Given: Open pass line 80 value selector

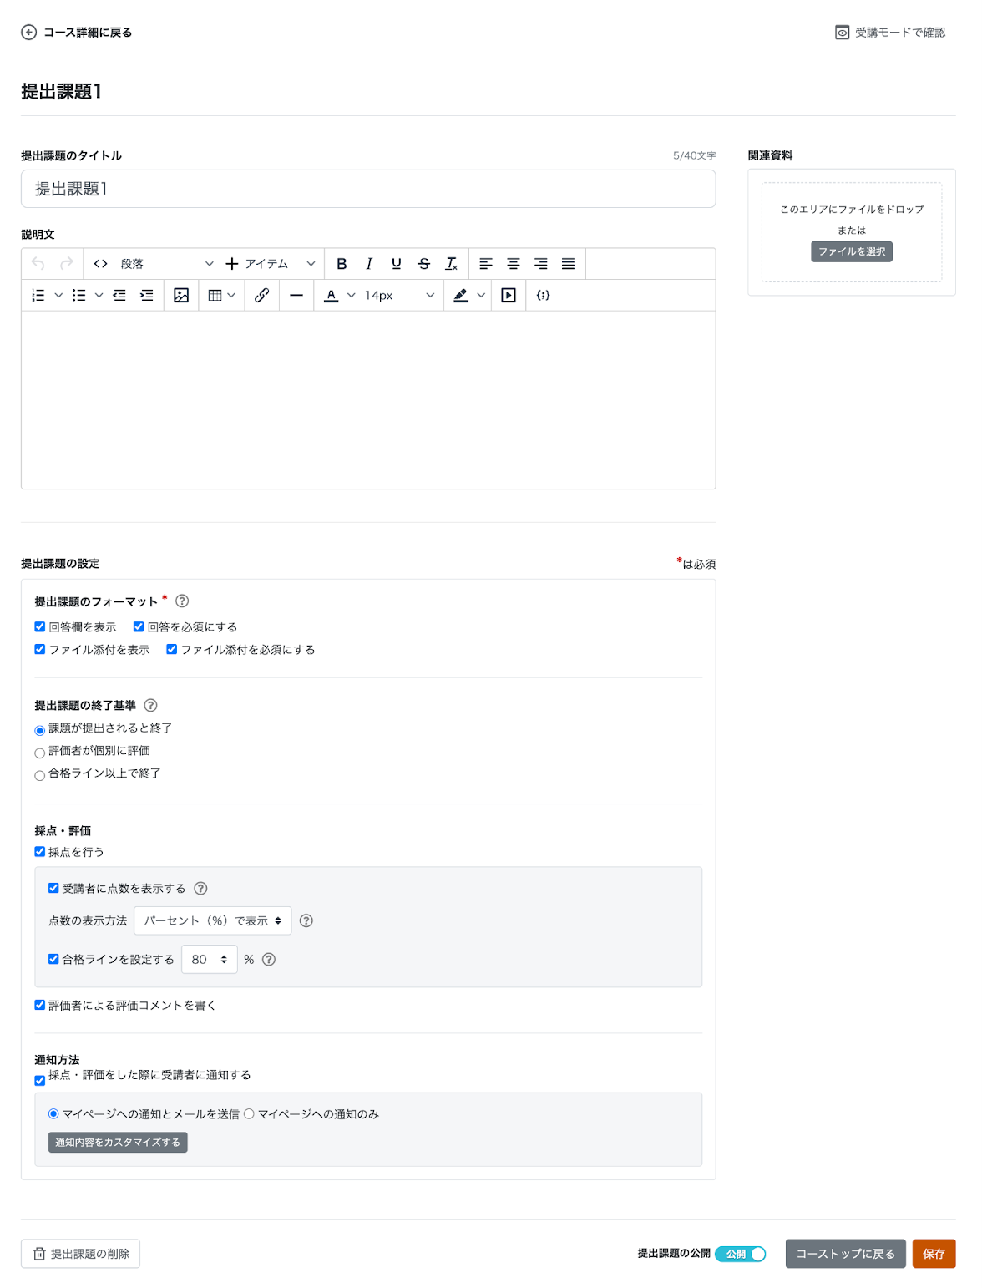Looking at the screenshot, I should pos(210,960).
